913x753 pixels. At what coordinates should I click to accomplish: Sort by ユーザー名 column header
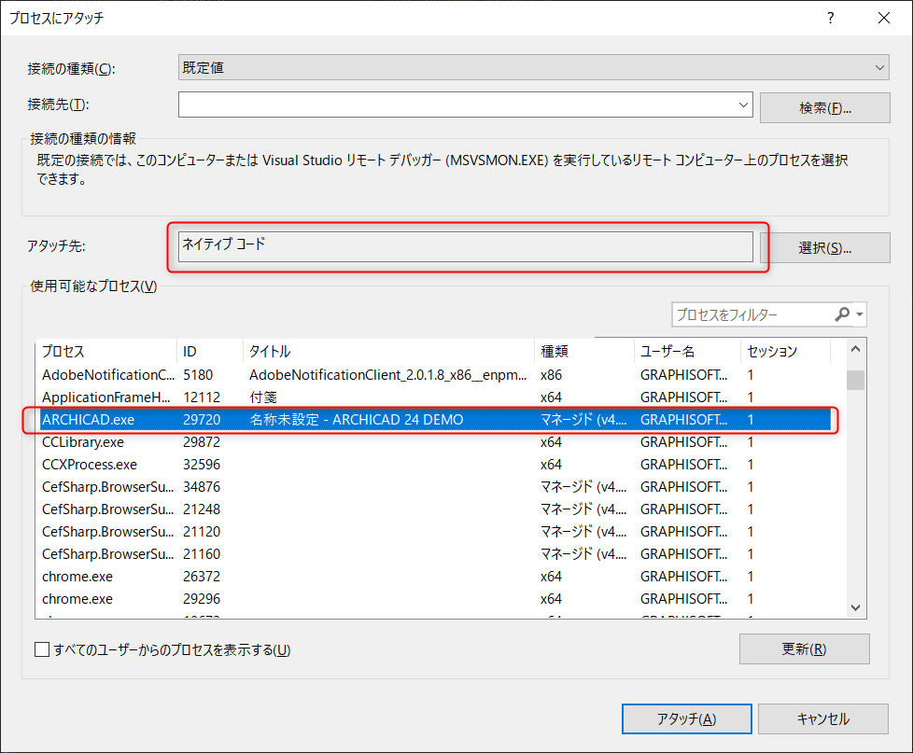point(687,352)
